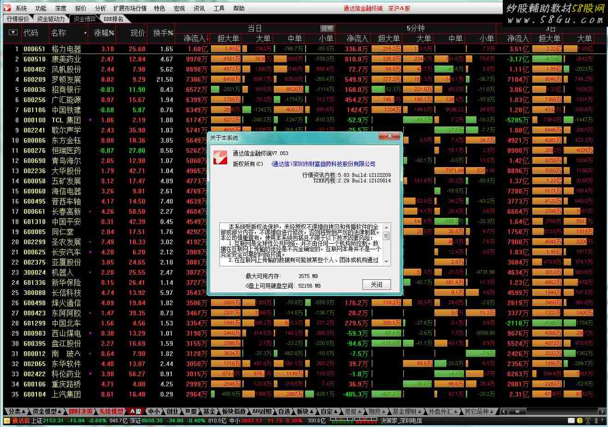Sort by the 换手% column header
Image resolution: width=608 pixels, height=427 pixels.
(163, 33)
